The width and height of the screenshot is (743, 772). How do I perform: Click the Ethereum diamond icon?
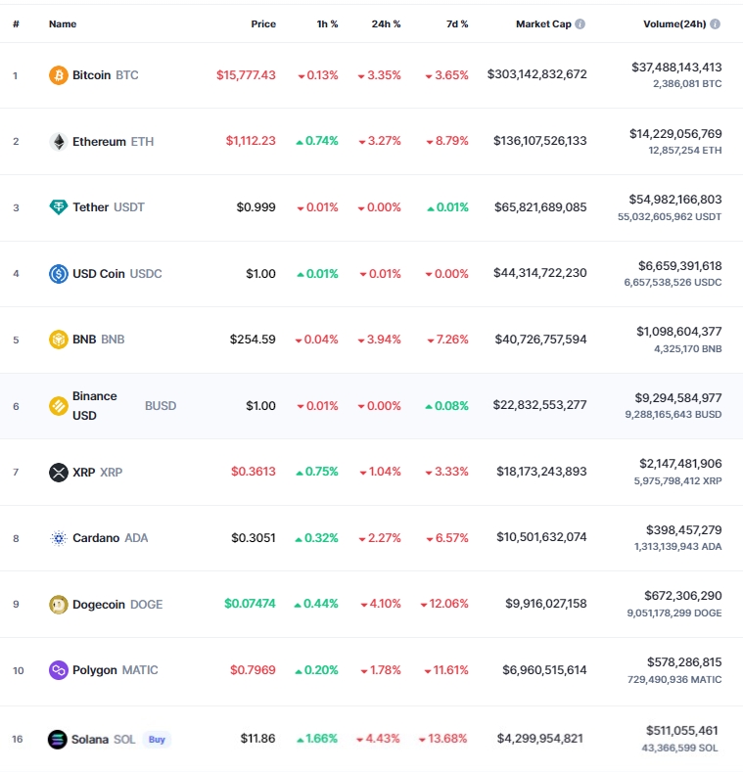tap(58, 142)
